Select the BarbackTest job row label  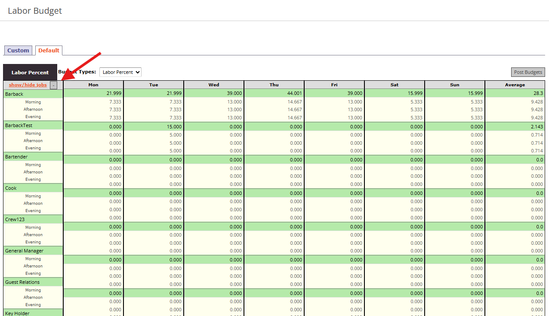coord(33,125)
